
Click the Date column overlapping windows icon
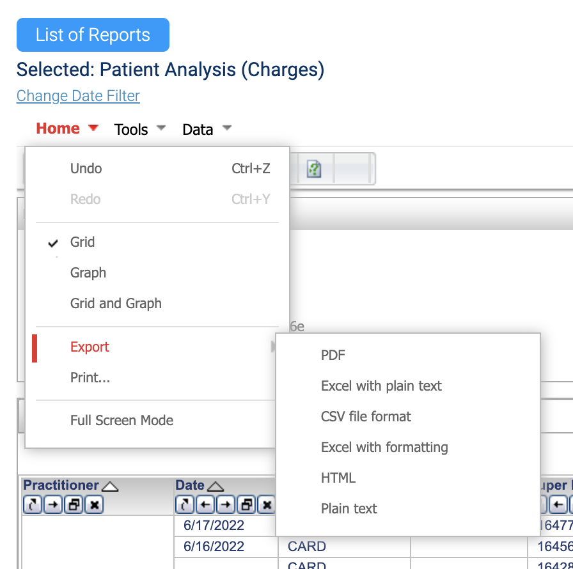[246, 504]
